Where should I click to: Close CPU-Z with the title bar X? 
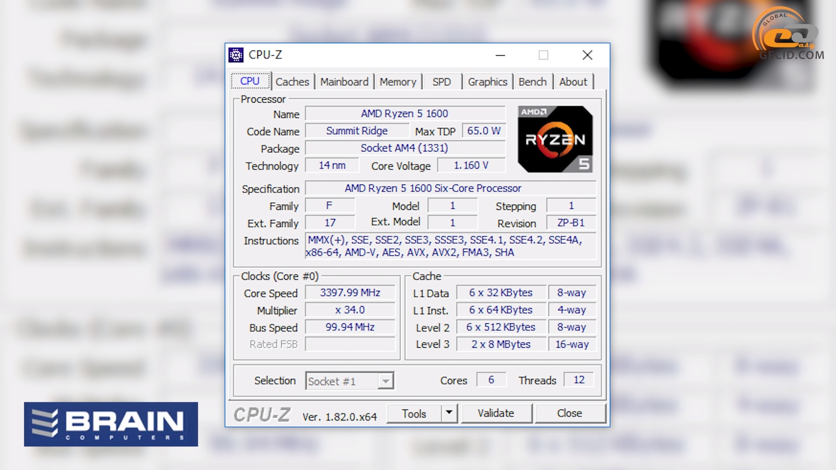pyautogui.click(x=587, y=55)
